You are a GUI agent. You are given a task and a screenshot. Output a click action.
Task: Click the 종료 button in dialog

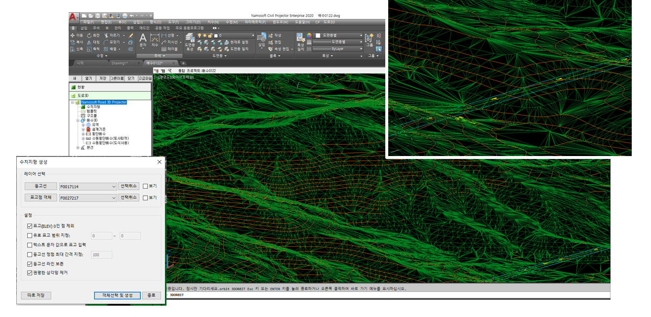point(151,295)
